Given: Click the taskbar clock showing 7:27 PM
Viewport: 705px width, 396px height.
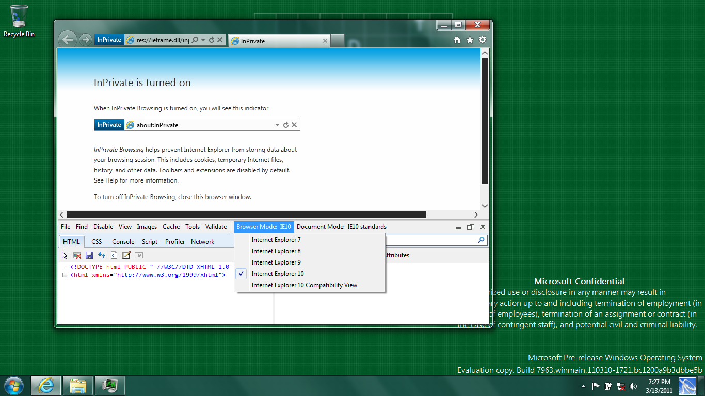Looking at the screenshot, I should [659, 386].
